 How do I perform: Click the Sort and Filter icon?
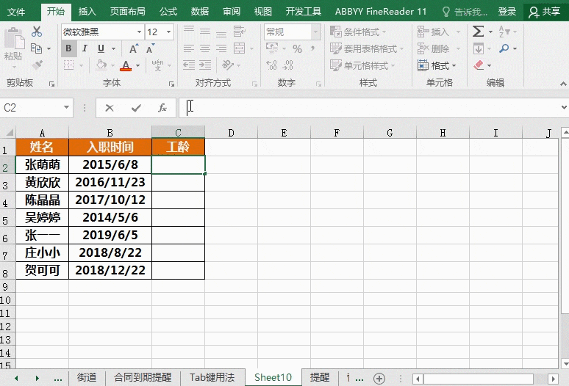[x=504, y=32]
